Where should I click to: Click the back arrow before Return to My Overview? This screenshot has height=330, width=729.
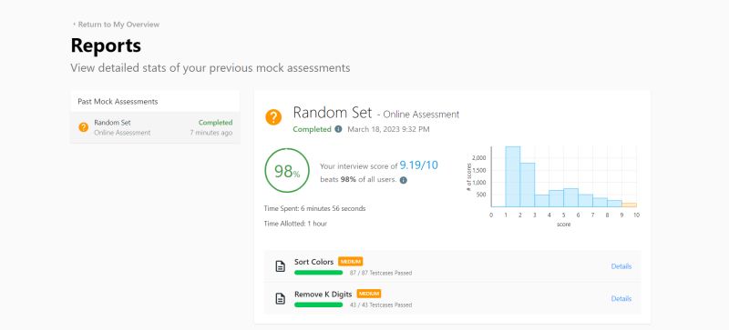[x=74, y=25]
